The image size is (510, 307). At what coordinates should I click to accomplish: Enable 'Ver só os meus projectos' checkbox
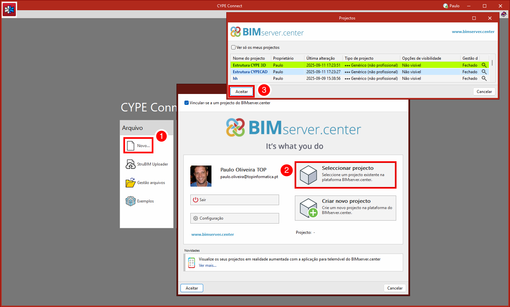[x=234, y=47]
